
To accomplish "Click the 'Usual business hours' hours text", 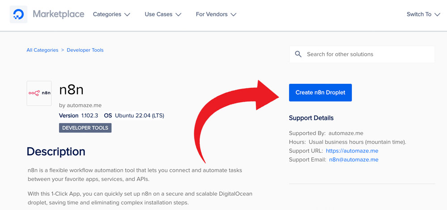I will 358,142.
